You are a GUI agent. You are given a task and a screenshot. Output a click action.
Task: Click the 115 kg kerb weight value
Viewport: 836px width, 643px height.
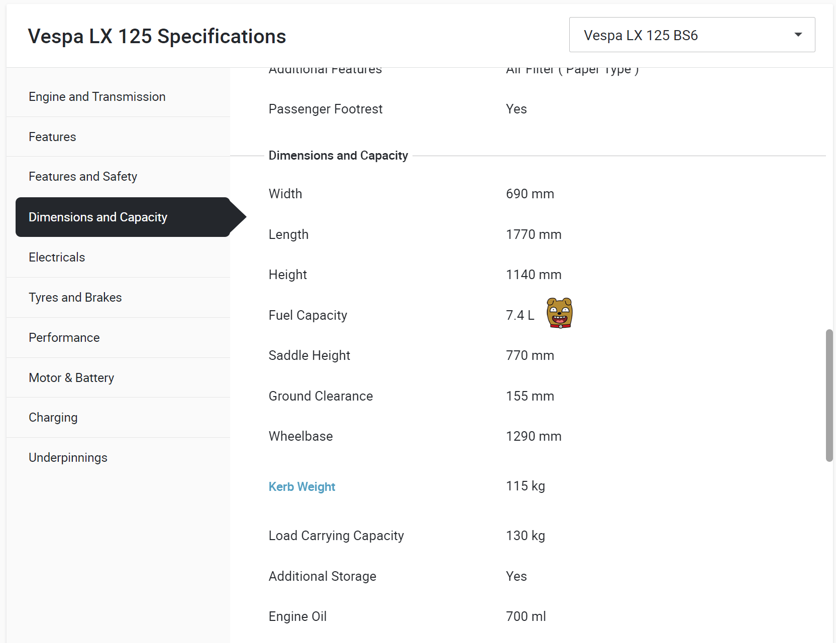[x=526, y=486]
